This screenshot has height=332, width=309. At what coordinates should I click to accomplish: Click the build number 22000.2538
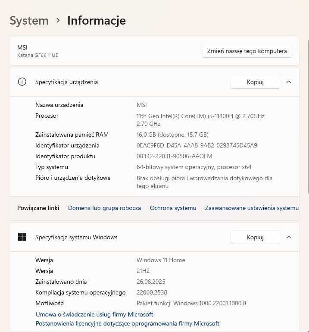[152, 292]
